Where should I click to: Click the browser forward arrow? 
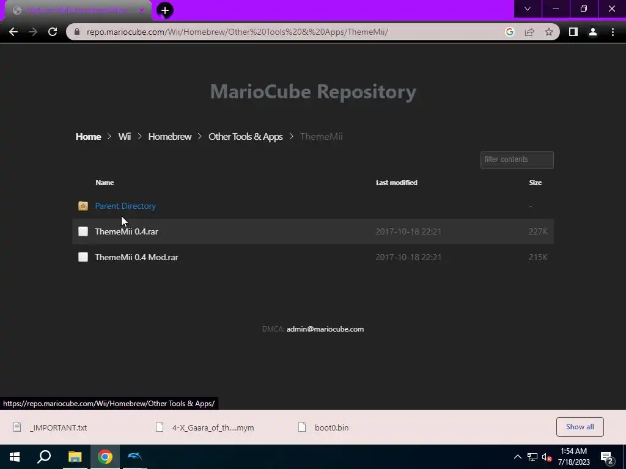click(33, 32)
